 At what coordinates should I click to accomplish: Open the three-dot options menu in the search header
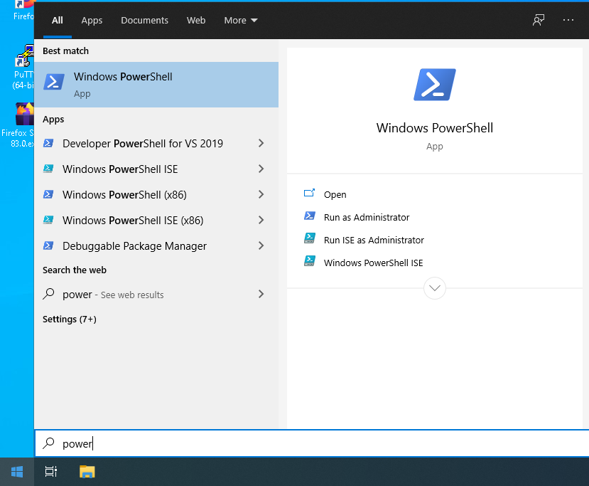568,20
